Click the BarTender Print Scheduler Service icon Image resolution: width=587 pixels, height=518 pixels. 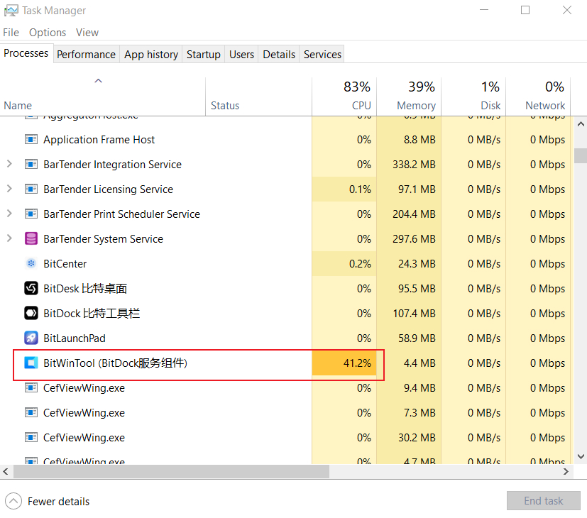pos(31,214)
